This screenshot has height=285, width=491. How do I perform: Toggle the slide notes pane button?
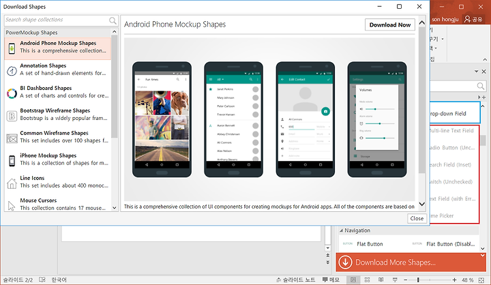coord(296,280)
